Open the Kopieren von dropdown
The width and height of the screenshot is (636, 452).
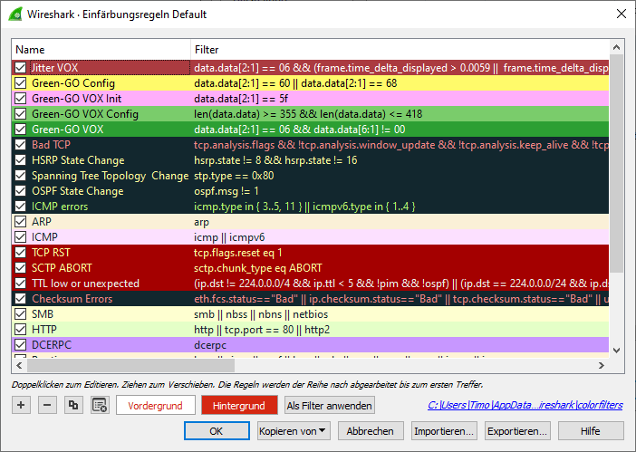click(x=294, y=431)
